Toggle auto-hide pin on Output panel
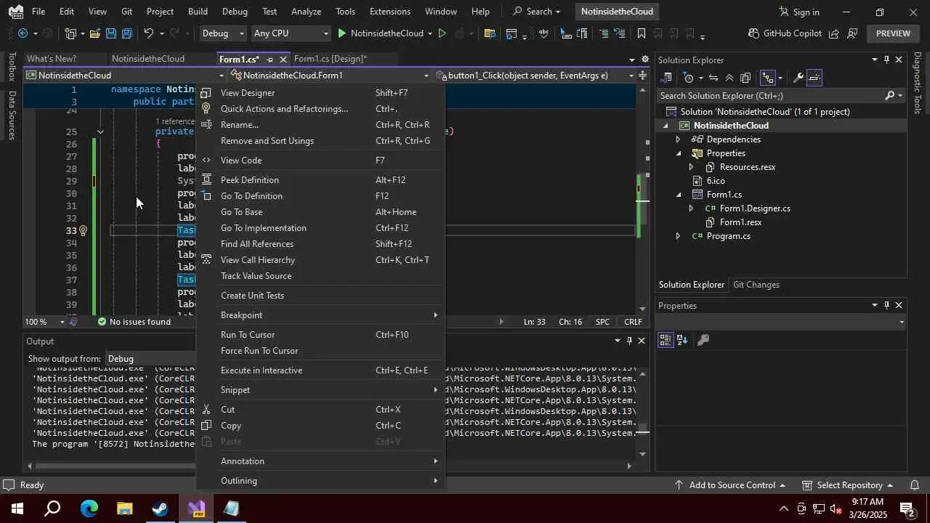 pyautogui.click(x=629, y=341)
